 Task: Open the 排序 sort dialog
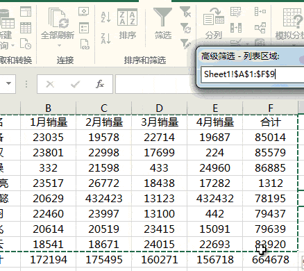point(127,24)
